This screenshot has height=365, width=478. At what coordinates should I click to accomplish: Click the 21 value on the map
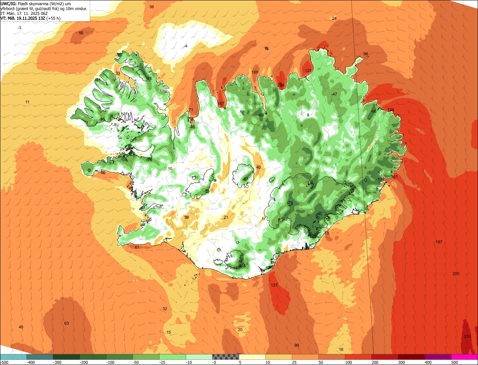tap(226, 217)
